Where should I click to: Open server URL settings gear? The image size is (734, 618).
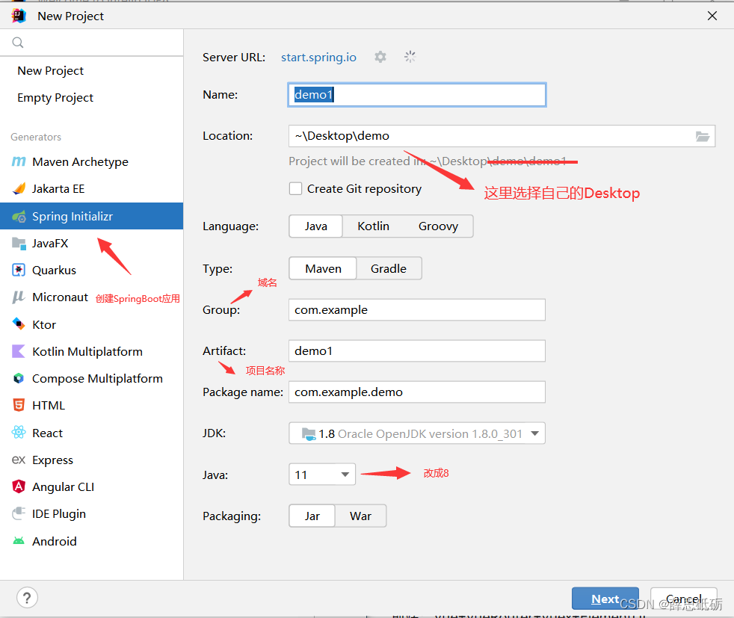point(380,57)
